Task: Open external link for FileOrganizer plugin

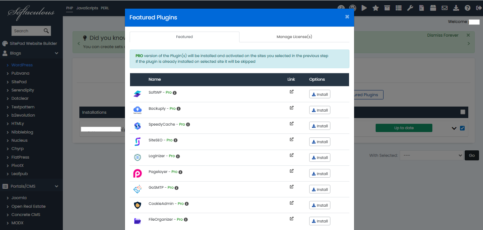Action: [x=292, y=219]
